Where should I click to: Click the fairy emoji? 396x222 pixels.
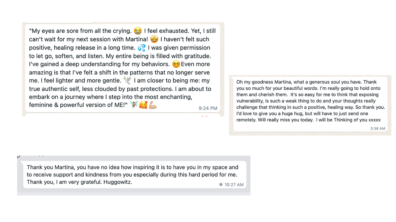(134, 105)
